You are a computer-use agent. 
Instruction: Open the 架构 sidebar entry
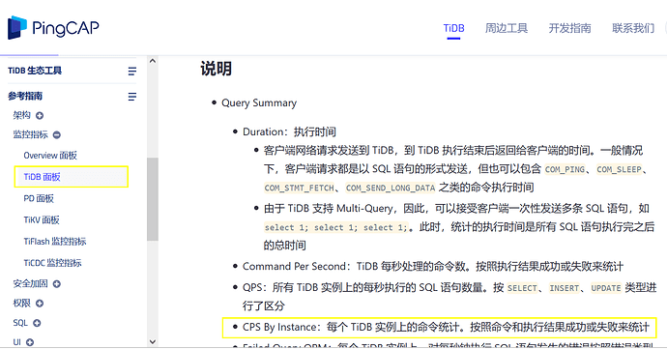21,115
